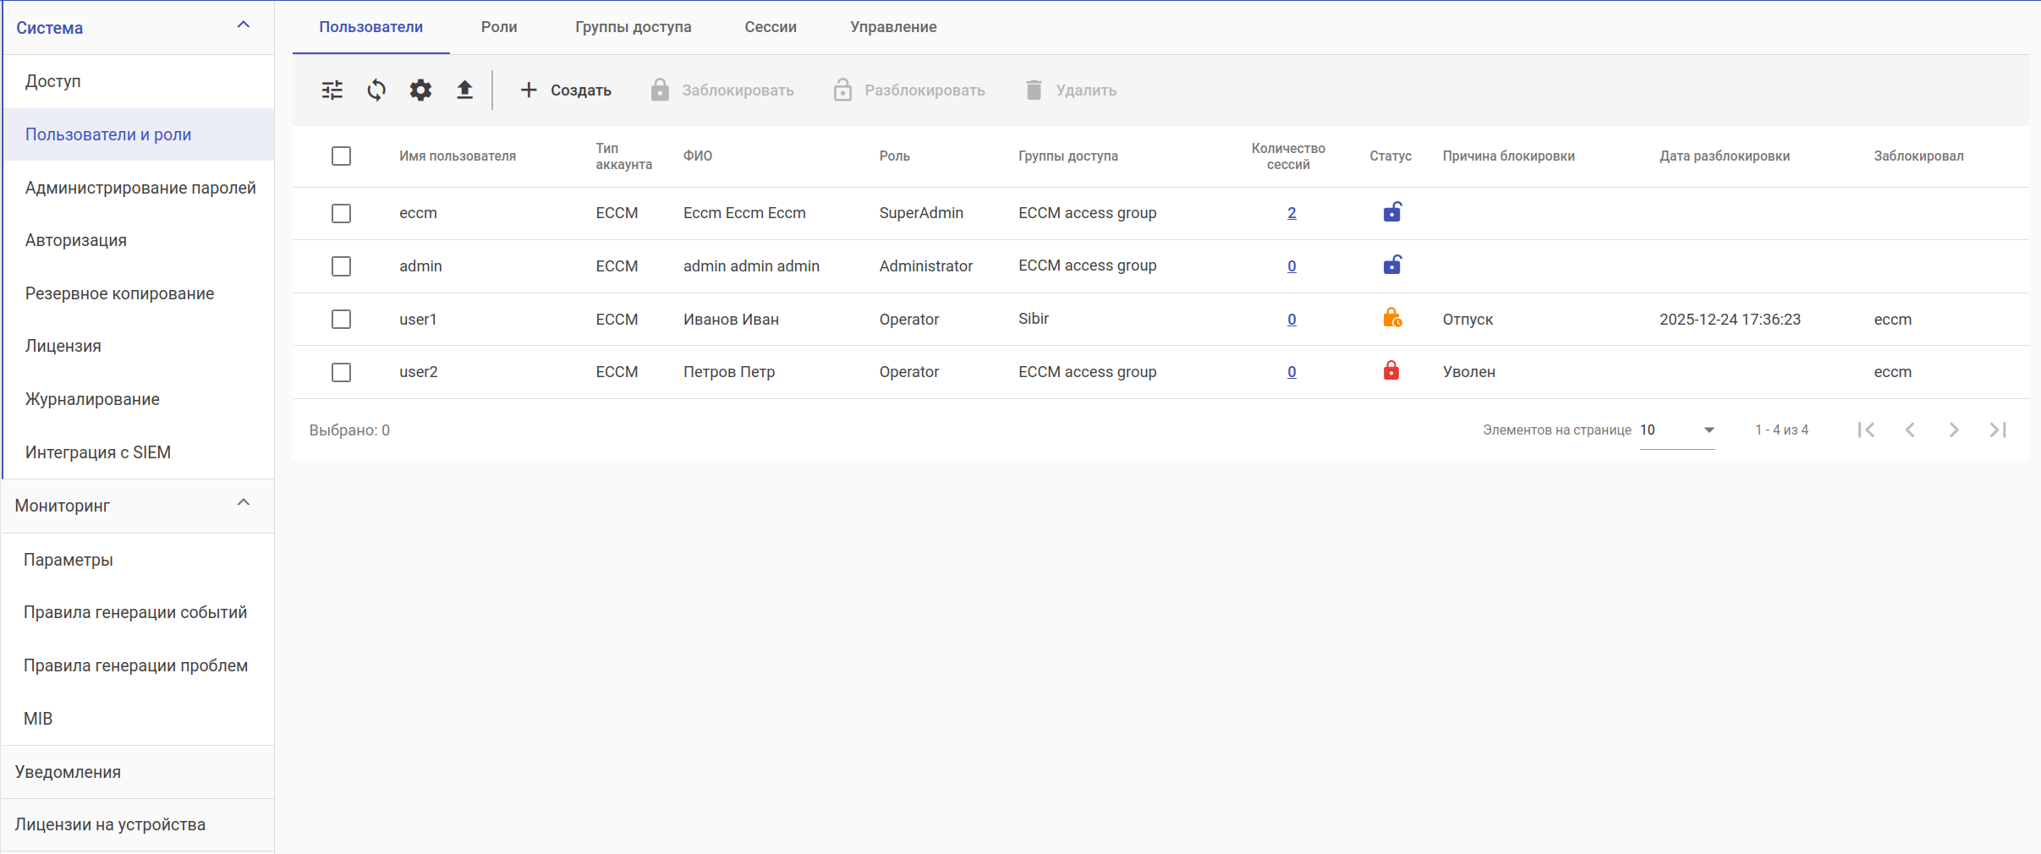Jump to last page arrow
Viewport: 2041px width, 854px height.
tap(1998, 430)
